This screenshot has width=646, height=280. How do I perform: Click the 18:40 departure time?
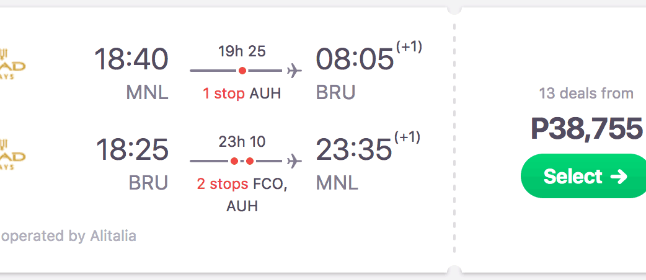[131, 59]
